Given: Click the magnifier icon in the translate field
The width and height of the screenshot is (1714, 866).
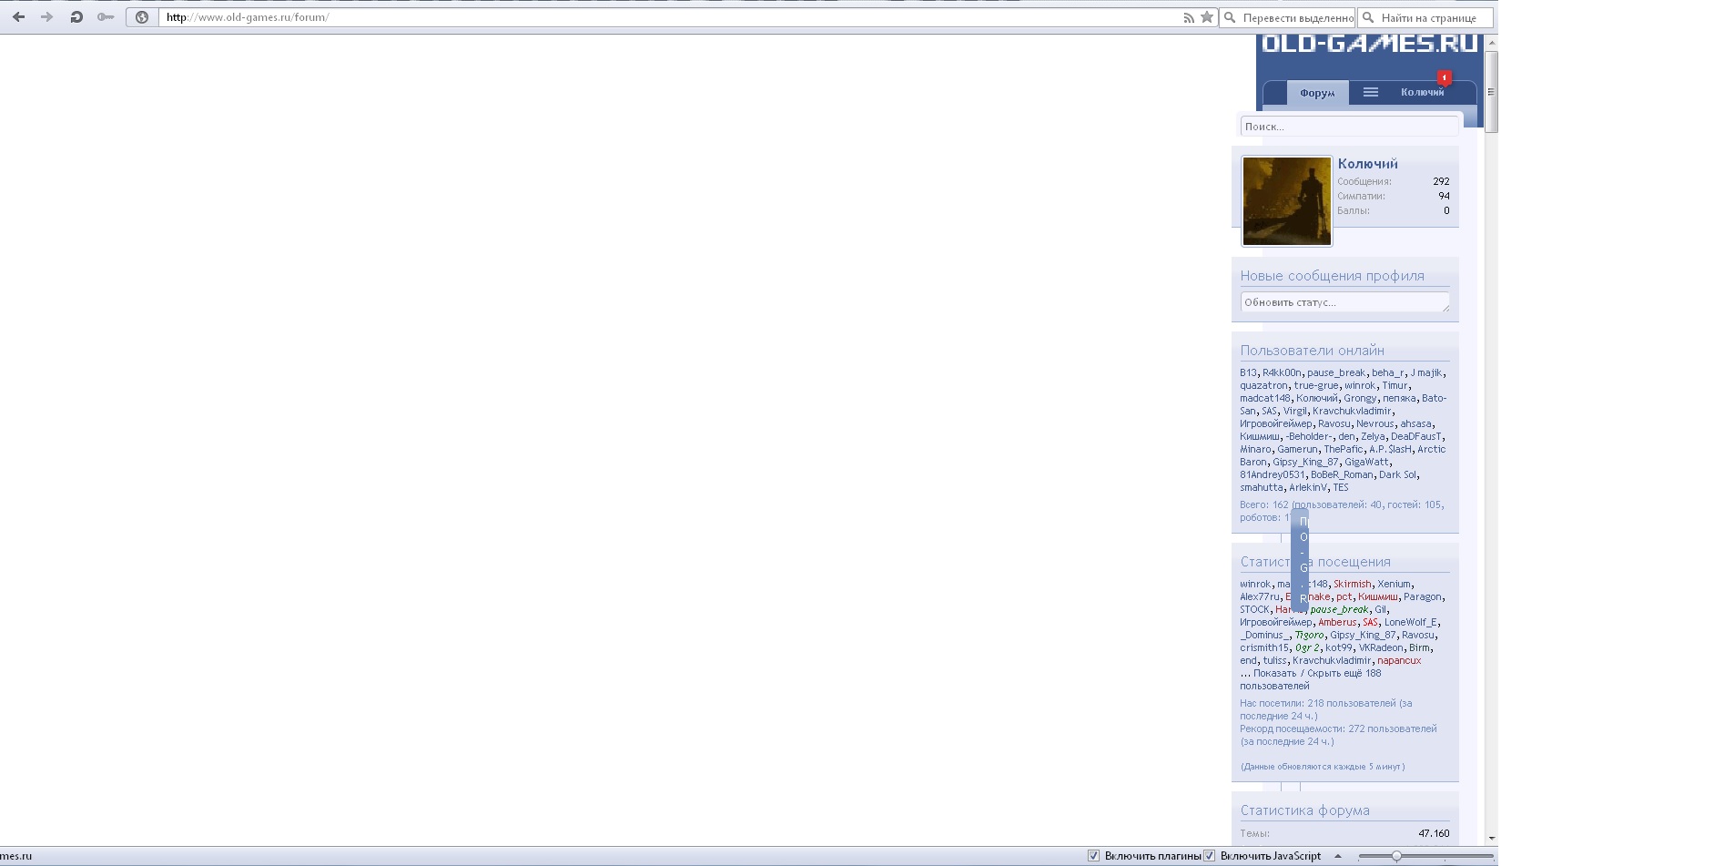Looking at the screenshot, I should click(1230, 17).
